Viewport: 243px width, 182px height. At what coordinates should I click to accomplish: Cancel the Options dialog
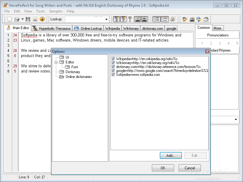[190, 168]
